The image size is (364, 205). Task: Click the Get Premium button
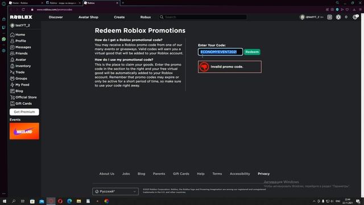[x=24, y=112]
